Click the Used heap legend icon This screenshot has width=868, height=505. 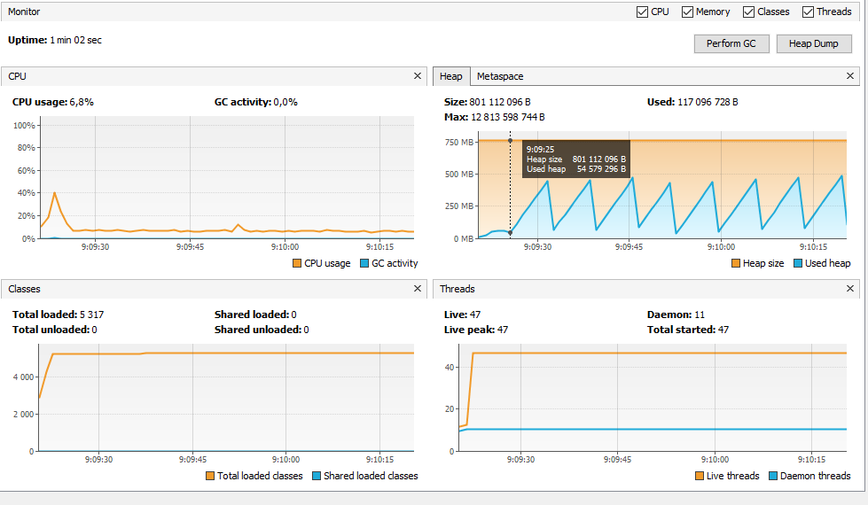tap(798, 263)
